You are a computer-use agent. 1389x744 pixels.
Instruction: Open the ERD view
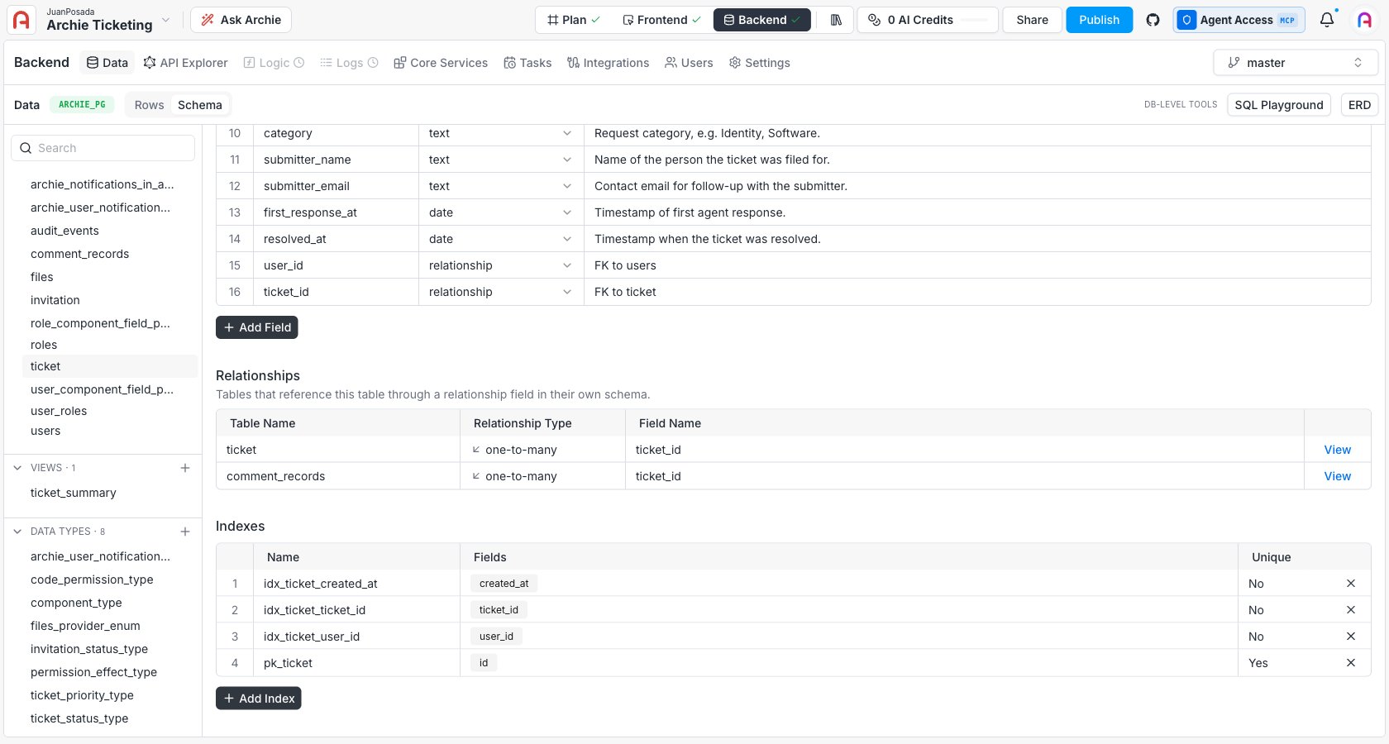pos(1359,105)
